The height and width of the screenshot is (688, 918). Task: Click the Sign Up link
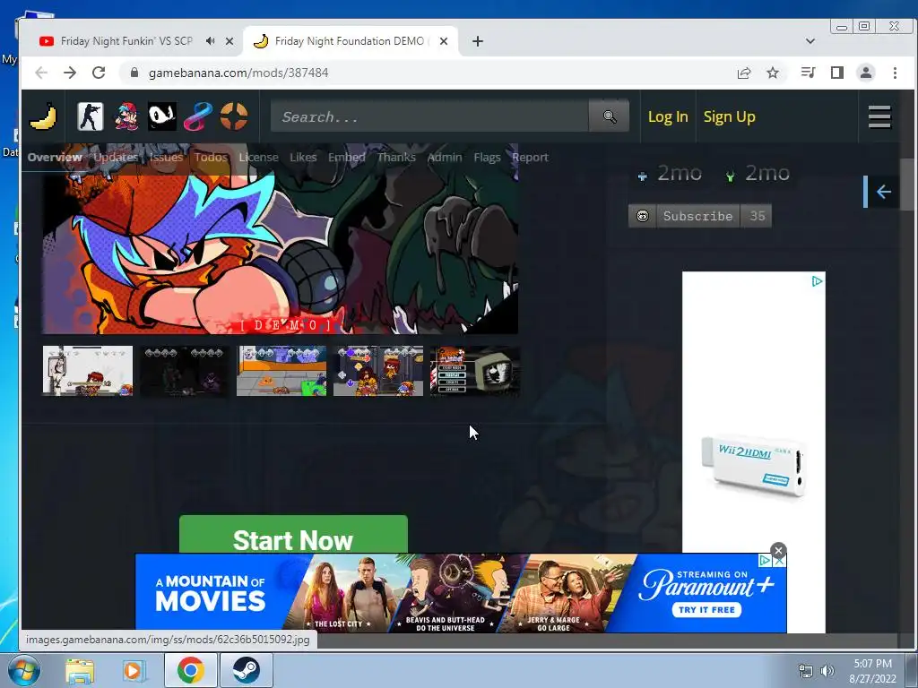[x=729, y=116]
